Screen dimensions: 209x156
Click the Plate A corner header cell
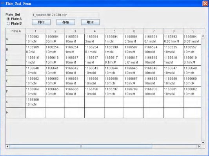[x=15, y=31]
